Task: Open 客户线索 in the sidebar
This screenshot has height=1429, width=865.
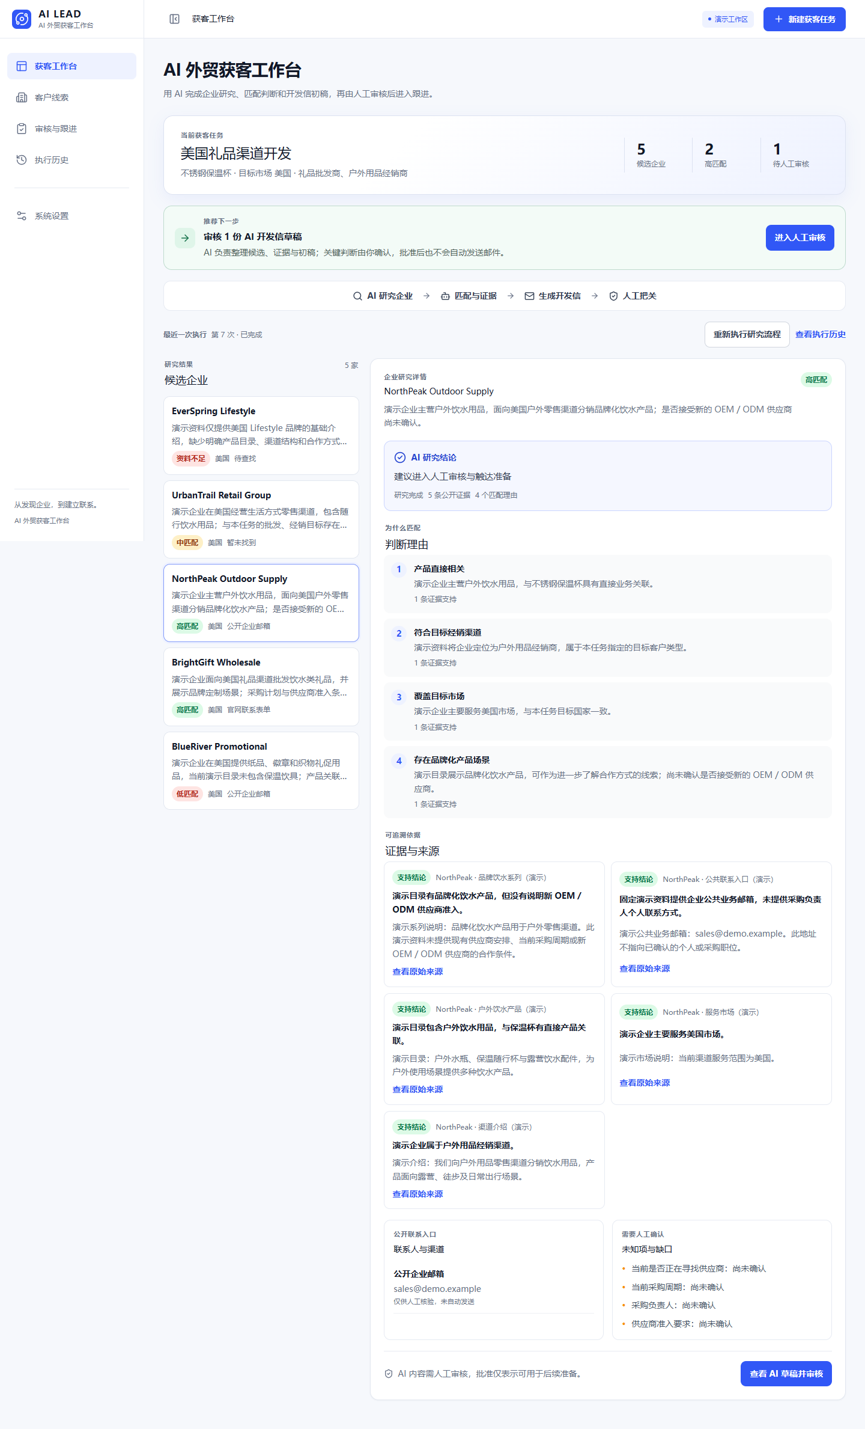Action: click(x=71, y=97)
